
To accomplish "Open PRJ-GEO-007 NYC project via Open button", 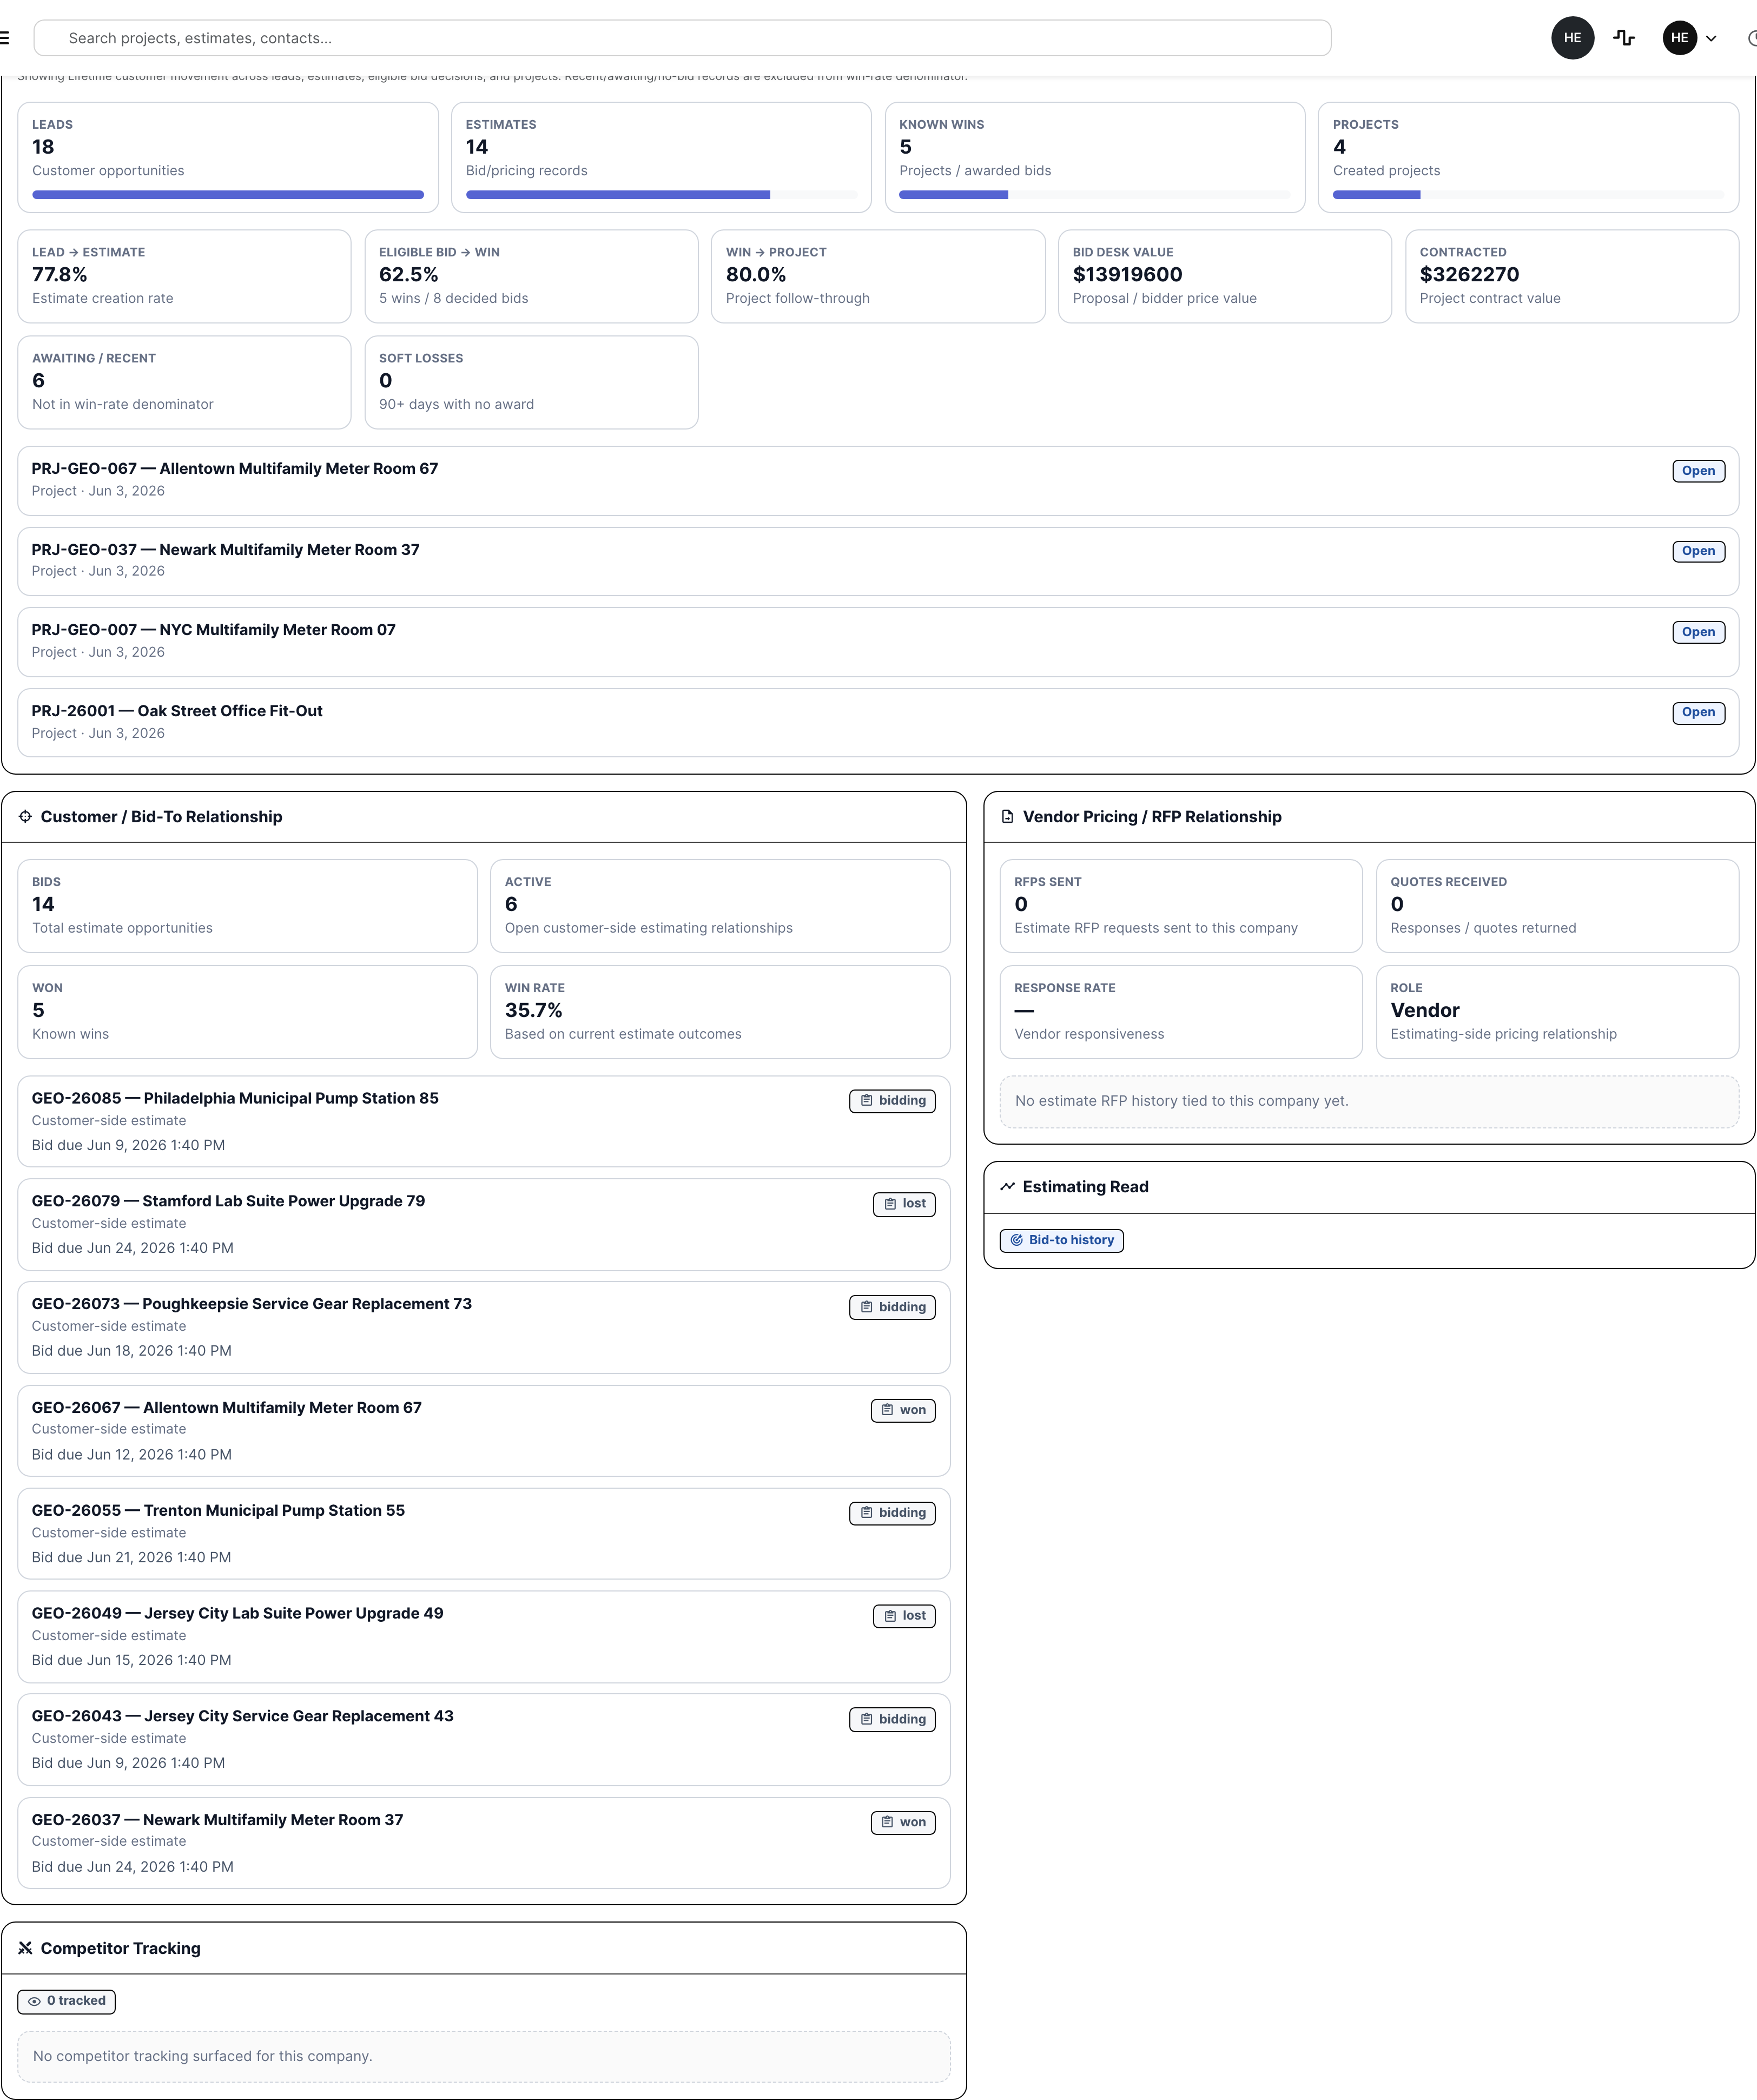I will [x=1698, y=632].
